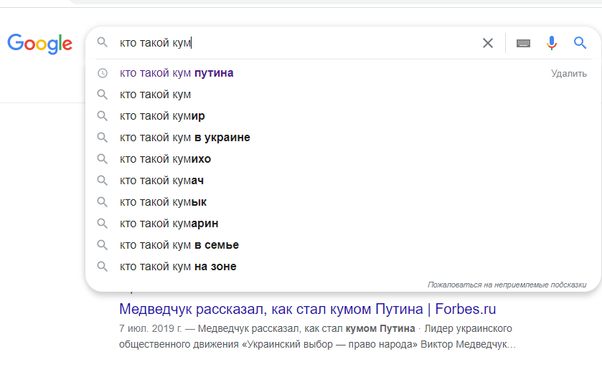
Task: Pick suggestion 'кто такой кум на зоне'
Action: tap(177, 267)
